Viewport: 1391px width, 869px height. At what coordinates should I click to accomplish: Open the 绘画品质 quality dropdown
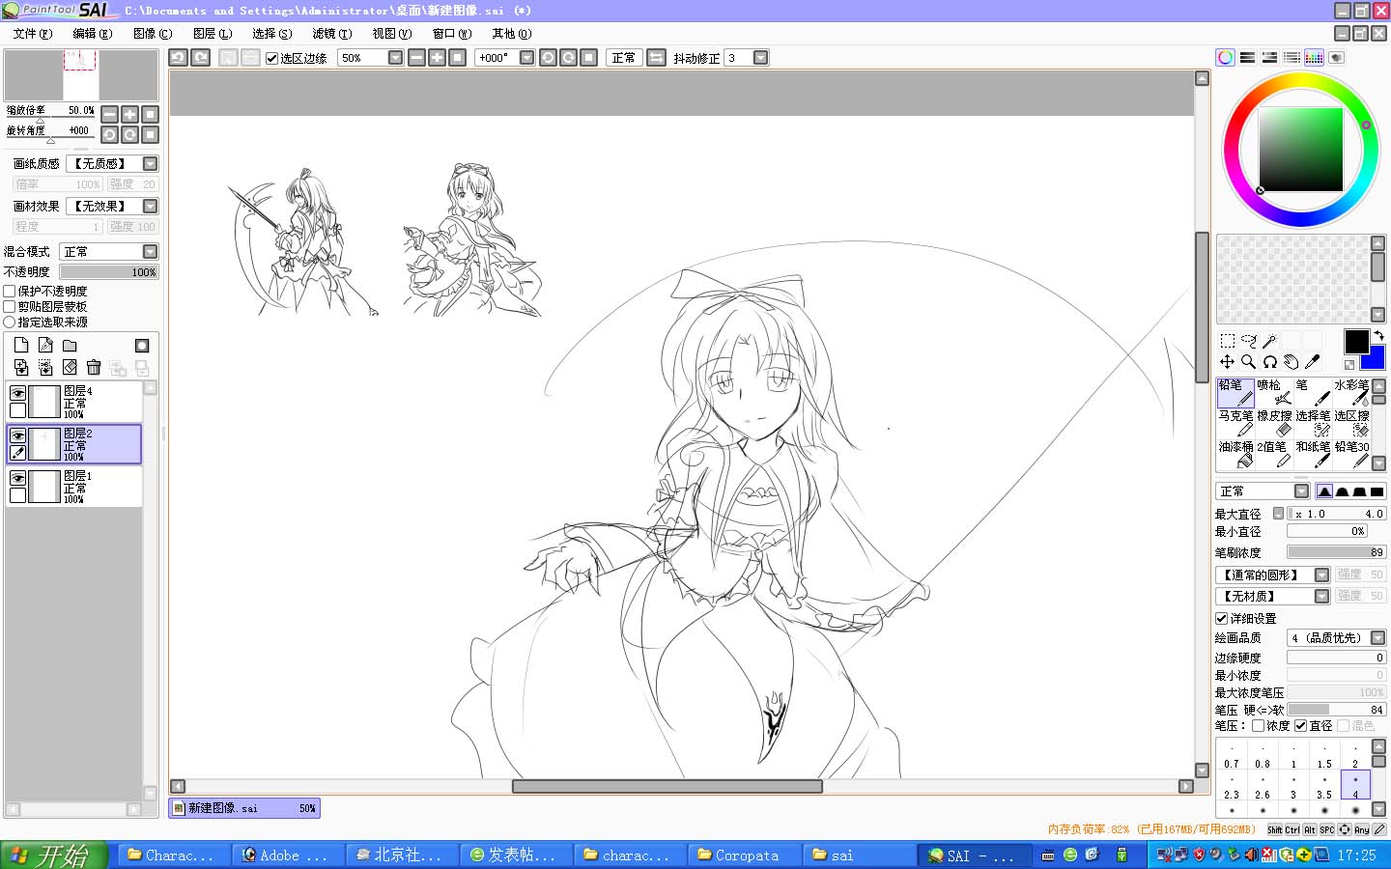point(1377,638)
